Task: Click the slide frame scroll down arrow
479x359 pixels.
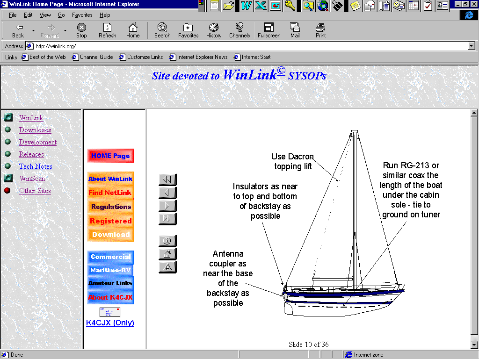Action: coord(474,345)
